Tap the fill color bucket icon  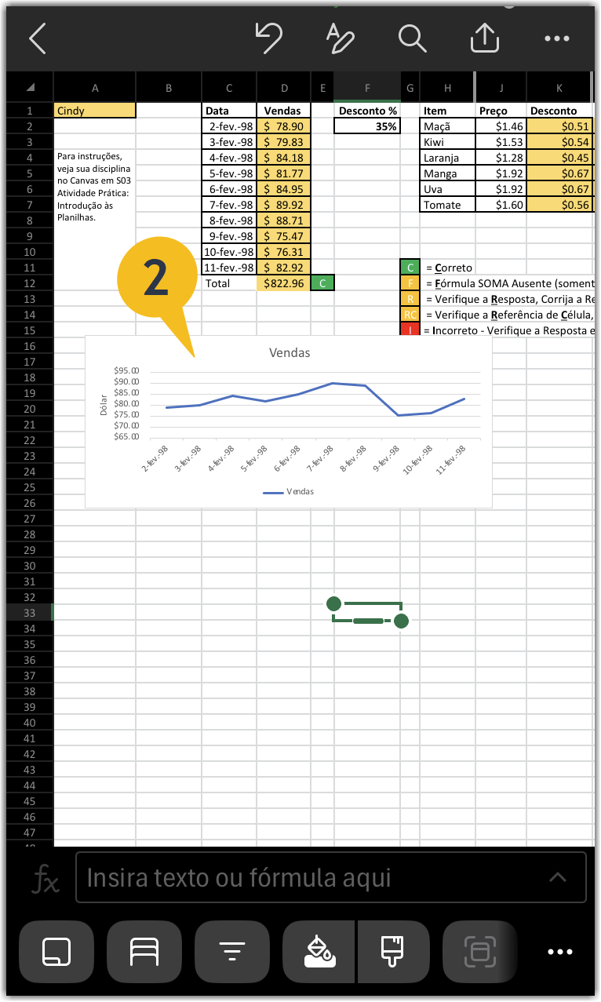[x=319, y=952]
